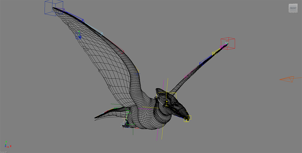This screenshot has width=302, height=153.
Task: Select the small red shape under the belly
Action: tap(137, 128)
